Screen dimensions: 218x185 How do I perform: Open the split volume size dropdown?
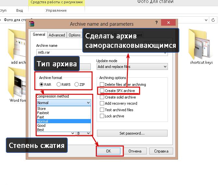pos(73,133)
